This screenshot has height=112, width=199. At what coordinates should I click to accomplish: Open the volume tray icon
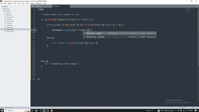tap(186, 110)
